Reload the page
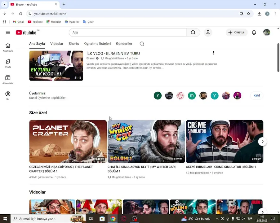This screenshot has height=223, width=280. click(x=20, y=14)
